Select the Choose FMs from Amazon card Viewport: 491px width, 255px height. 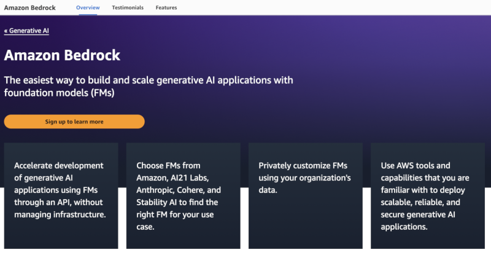[183, 197]
